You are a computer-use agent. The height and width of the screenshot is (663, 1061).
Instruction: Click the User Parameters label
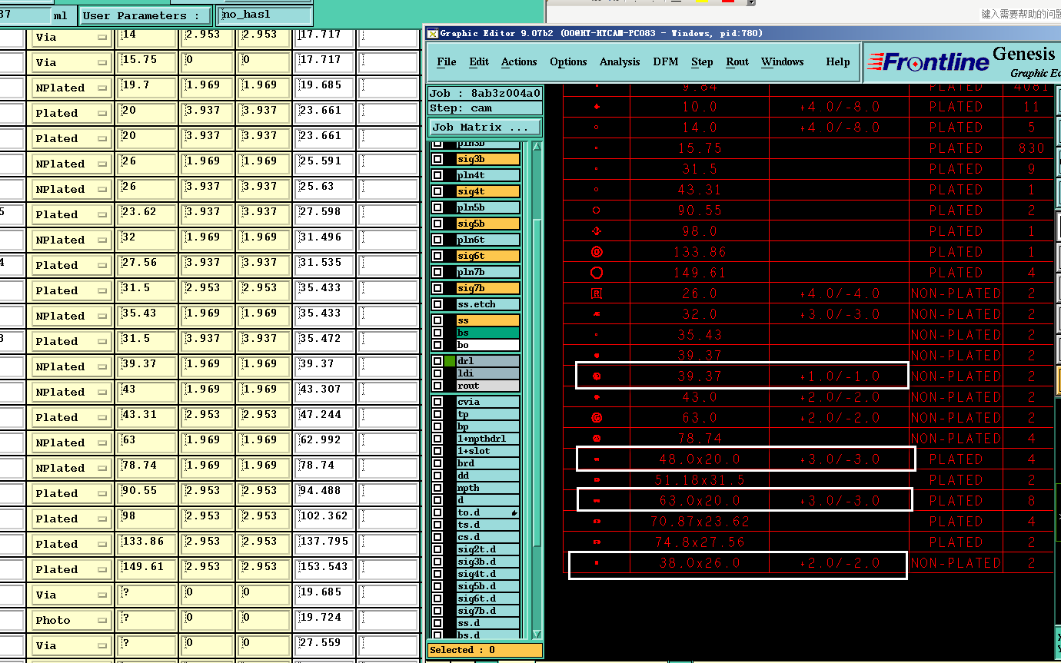click(x=145, y=15)
